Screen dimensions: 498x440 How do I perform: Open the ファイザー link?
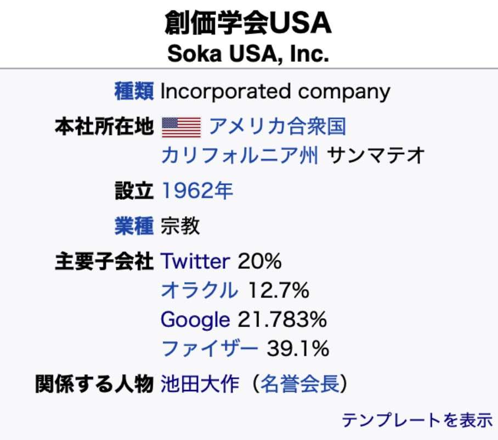coord(210,348)
